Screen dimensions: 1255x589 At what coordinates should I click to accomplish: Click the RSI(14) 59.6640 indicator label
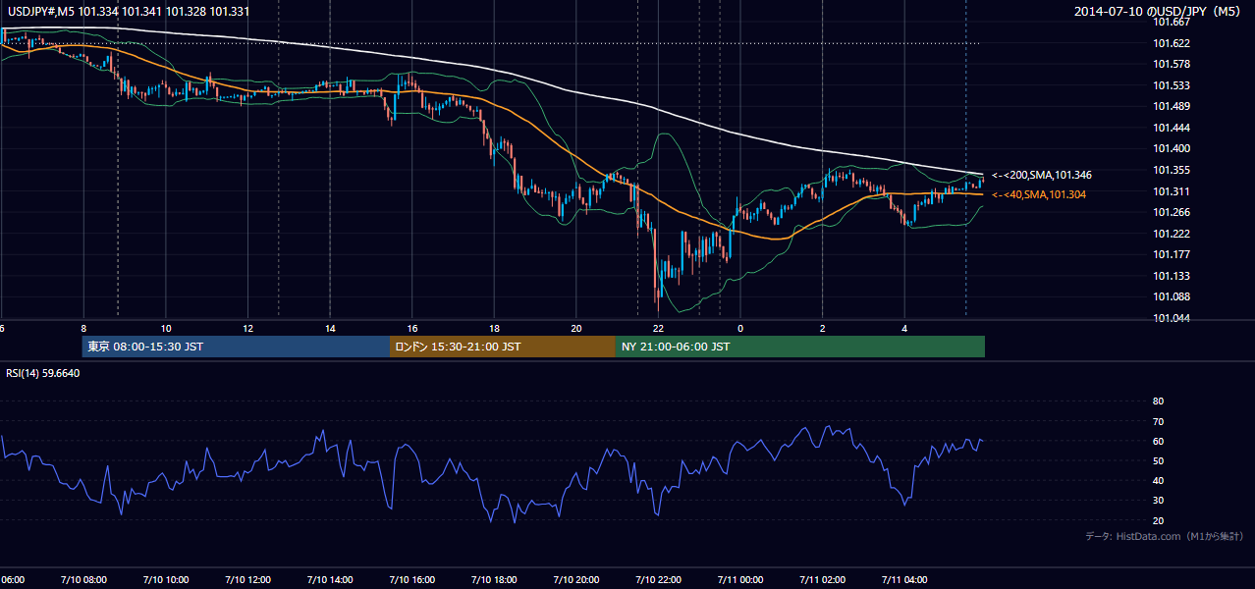pyautogui.click(x=43, y=373)
